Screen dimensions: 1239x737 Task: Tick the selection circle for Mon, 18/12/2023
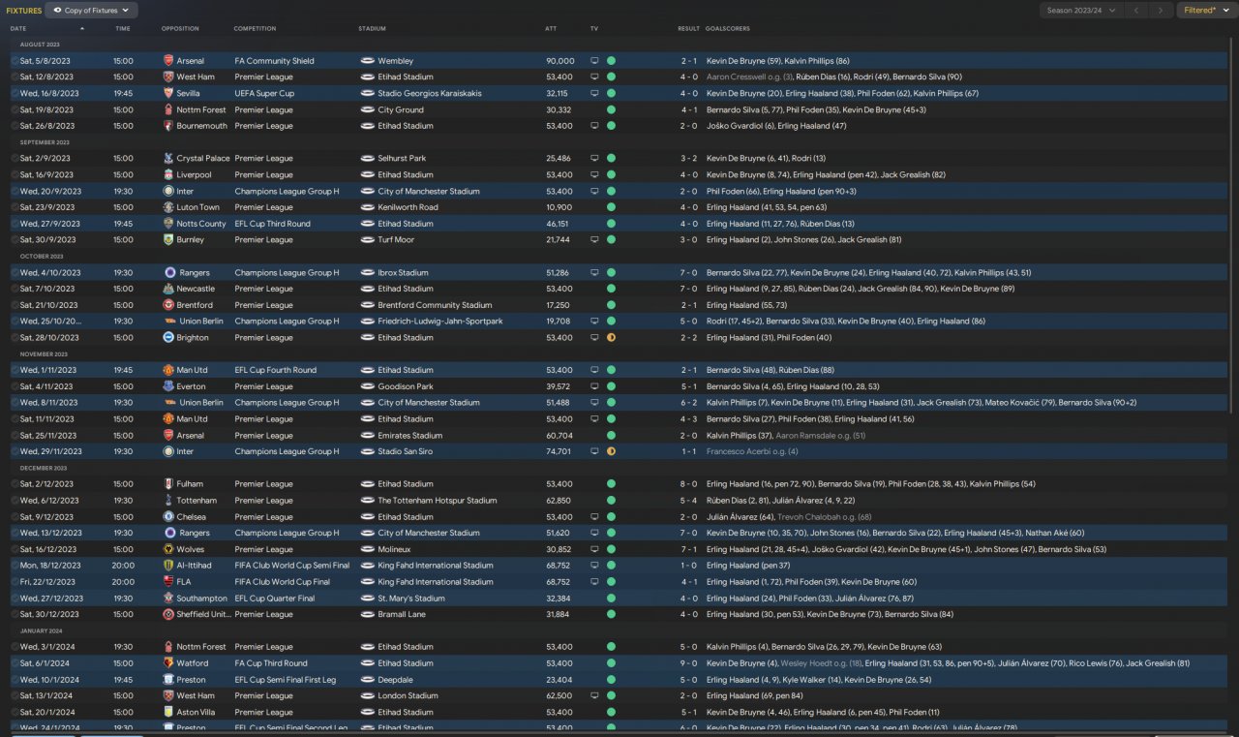tap(15, 566)
